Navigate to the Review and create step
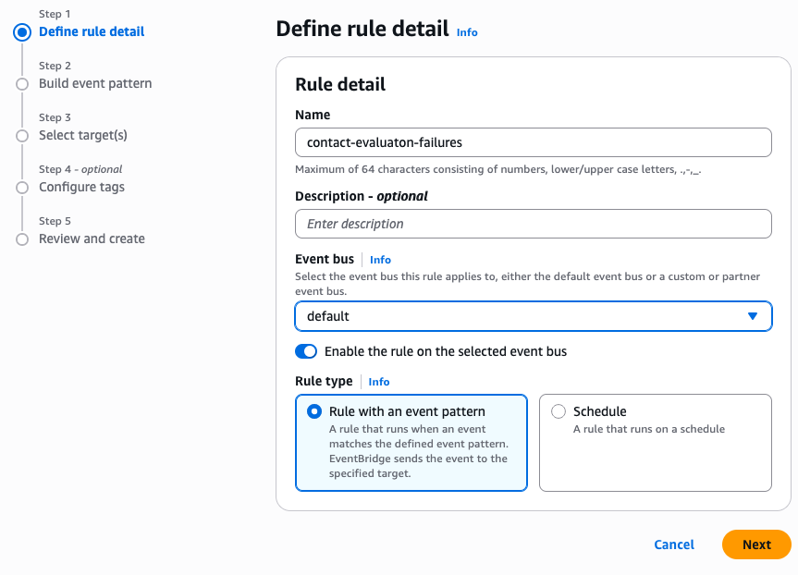The image size is (798, 575). tap(92, 239)
